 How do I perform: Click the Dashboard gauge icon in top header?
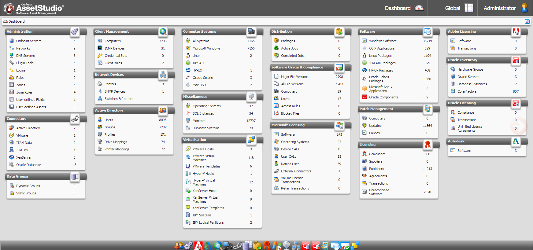pos(419,8)
